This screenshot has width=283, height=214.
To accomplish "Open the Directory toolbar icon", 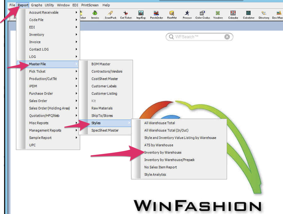I will tap(264, 15).
